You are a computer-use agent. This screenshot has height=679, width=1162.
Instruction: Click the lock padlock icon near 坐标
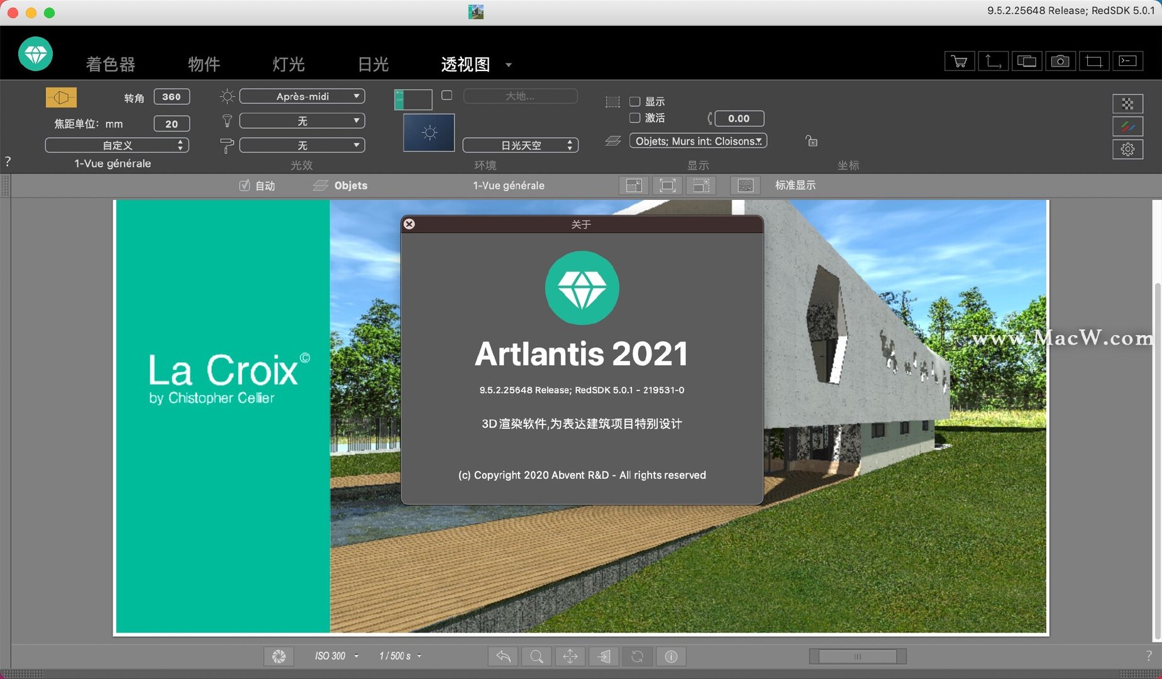(811, 141)
